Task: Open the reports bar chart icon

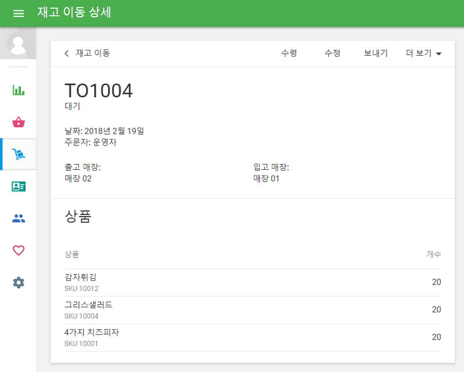Action: [18, 90]
